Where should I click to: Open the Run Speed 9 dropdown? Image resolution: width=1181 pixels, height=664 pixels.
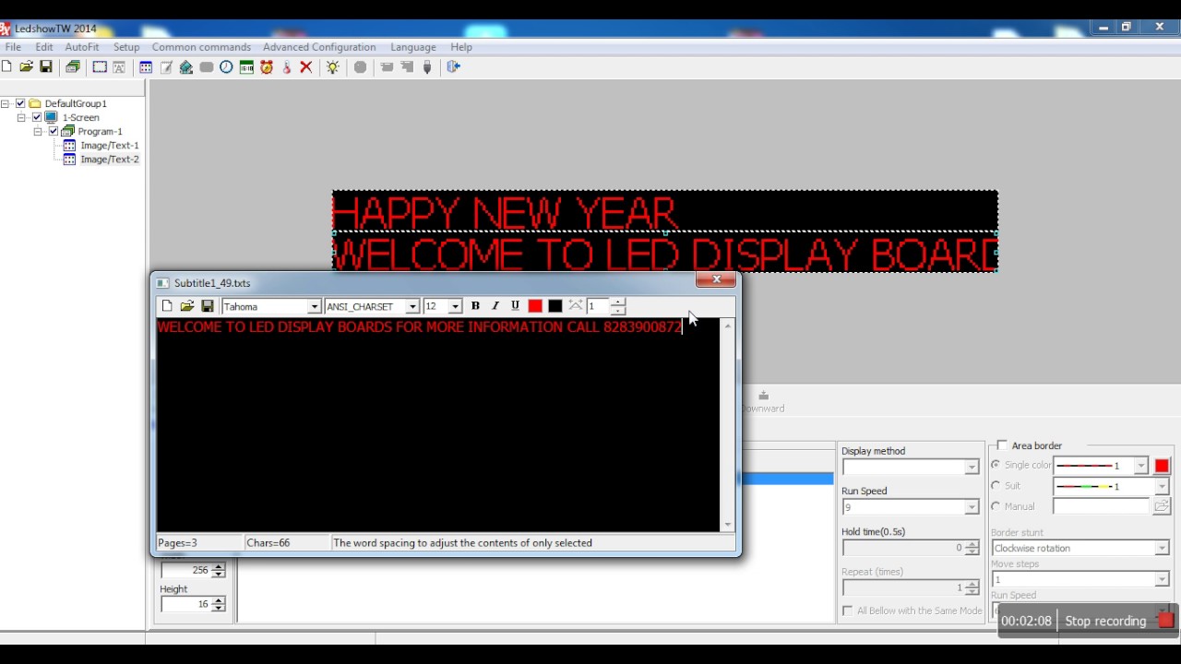tap(971, 507)
